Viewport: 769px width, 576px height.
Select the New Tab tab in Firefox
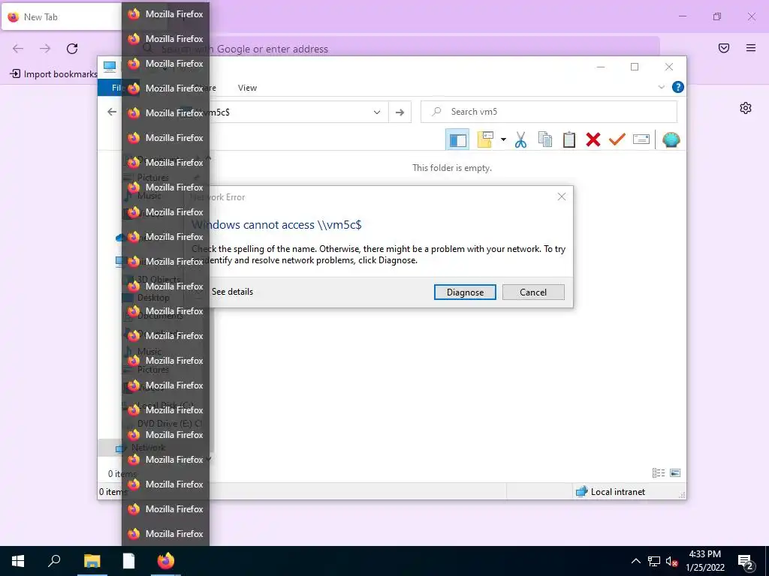point(62,17)
